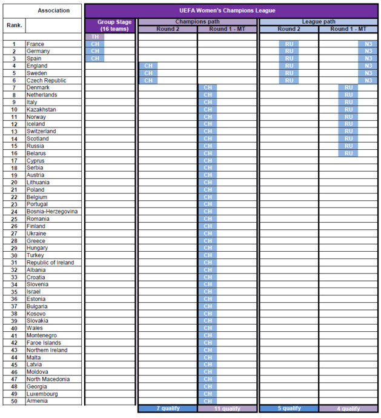Click the RU cell in Italy's row
This screenshot has width=381, height=418.
pos(348,103)
